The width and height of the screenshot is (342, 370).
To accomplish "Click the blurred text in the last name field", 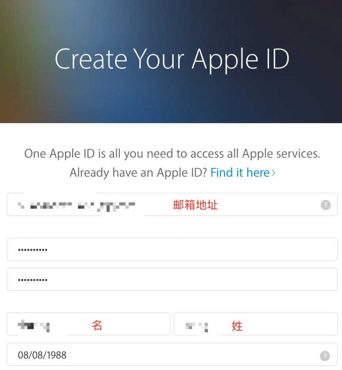I will (x=197, y=327).
